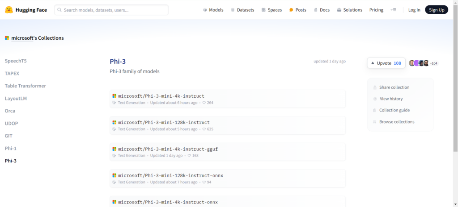
Task: Click the Sign Up button
Action: click(x=436, y=10)
